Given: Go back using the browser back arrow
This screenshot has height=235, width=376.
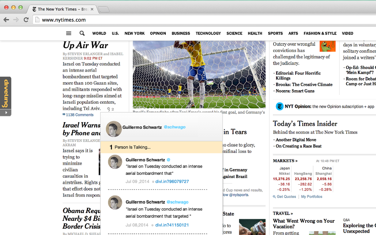Looking at the screenshot, I should (6, 20).
